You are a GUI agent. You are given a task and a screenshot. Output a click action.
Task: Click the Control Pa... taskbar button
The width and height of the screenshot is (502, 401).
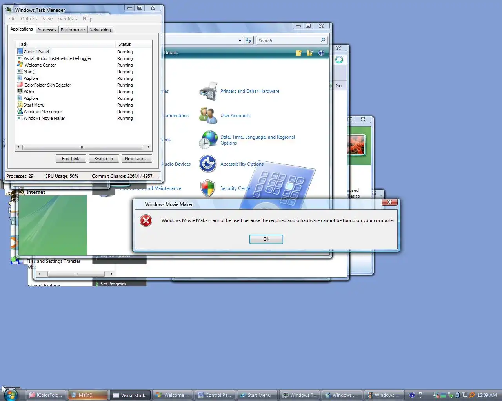pyautogui.click(x=215, y=395)
